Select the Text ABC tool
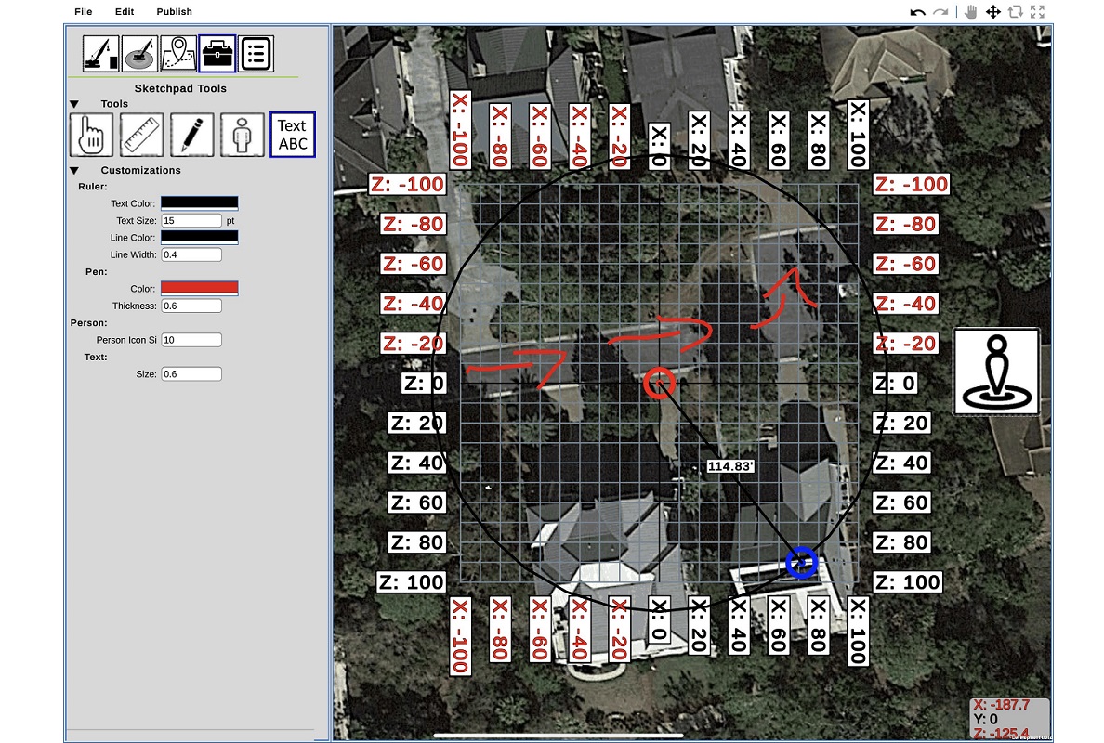Screen dimensions: 1104x743 click(292, 135)
